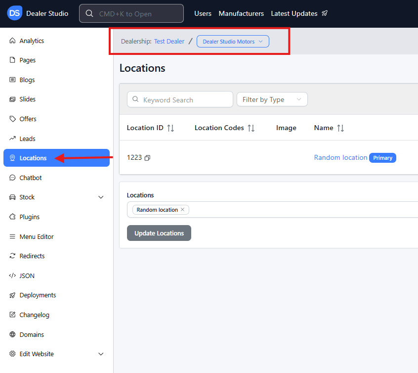The width and height of the screenshot is (418, 373).
Task: Click the rocket icon beside Latest Updates
Action: pos(325,13)
